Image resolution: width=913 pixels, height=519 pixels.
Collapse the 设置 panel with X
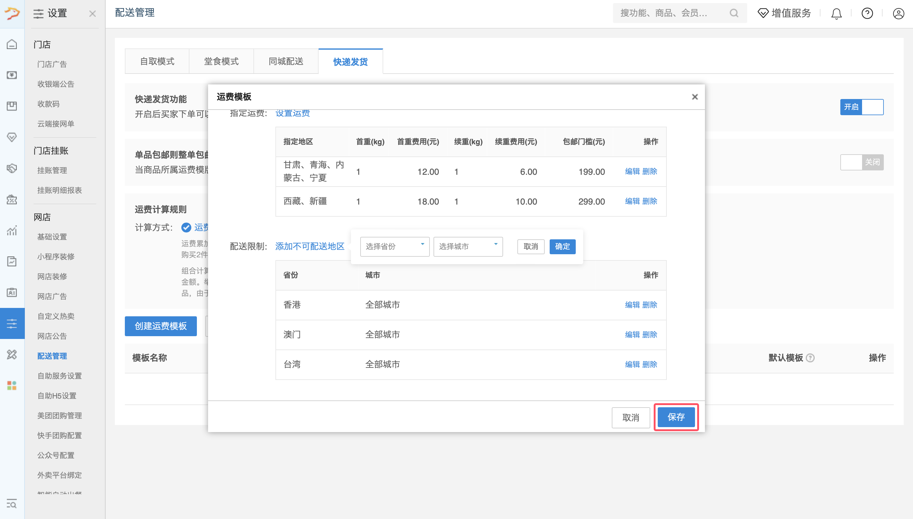click(x=92, y=14)
